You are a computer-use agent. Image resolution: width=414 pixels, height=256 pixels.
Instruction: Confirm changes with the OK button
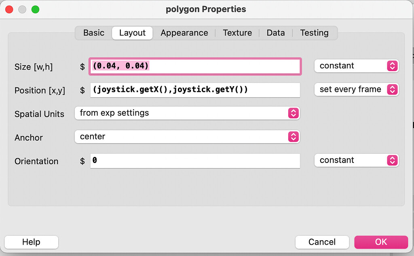pos(380,242)
